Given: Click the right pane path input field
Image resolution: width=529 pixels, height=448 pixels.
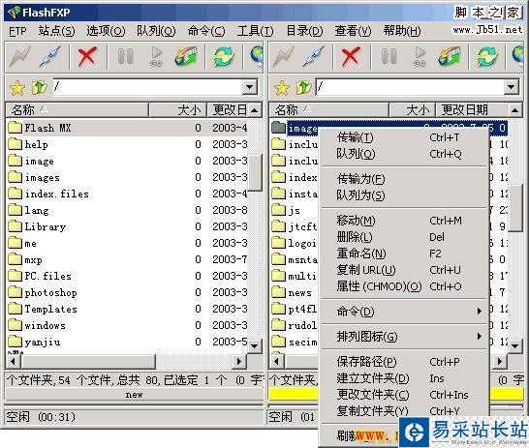Looking at the screenshot, I should coord(410,87).
